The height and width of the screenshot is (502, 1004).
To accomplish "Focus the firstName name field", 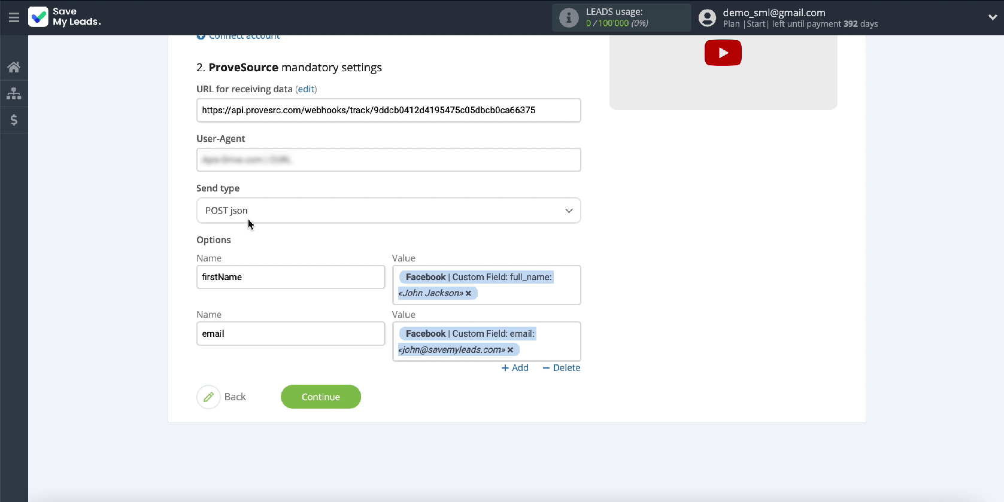I will coord(290,277).
